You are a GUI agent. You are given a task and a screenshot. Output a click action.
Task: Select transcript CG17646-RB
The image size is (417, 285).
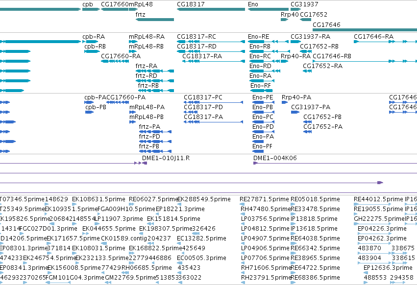click(332, 56)
